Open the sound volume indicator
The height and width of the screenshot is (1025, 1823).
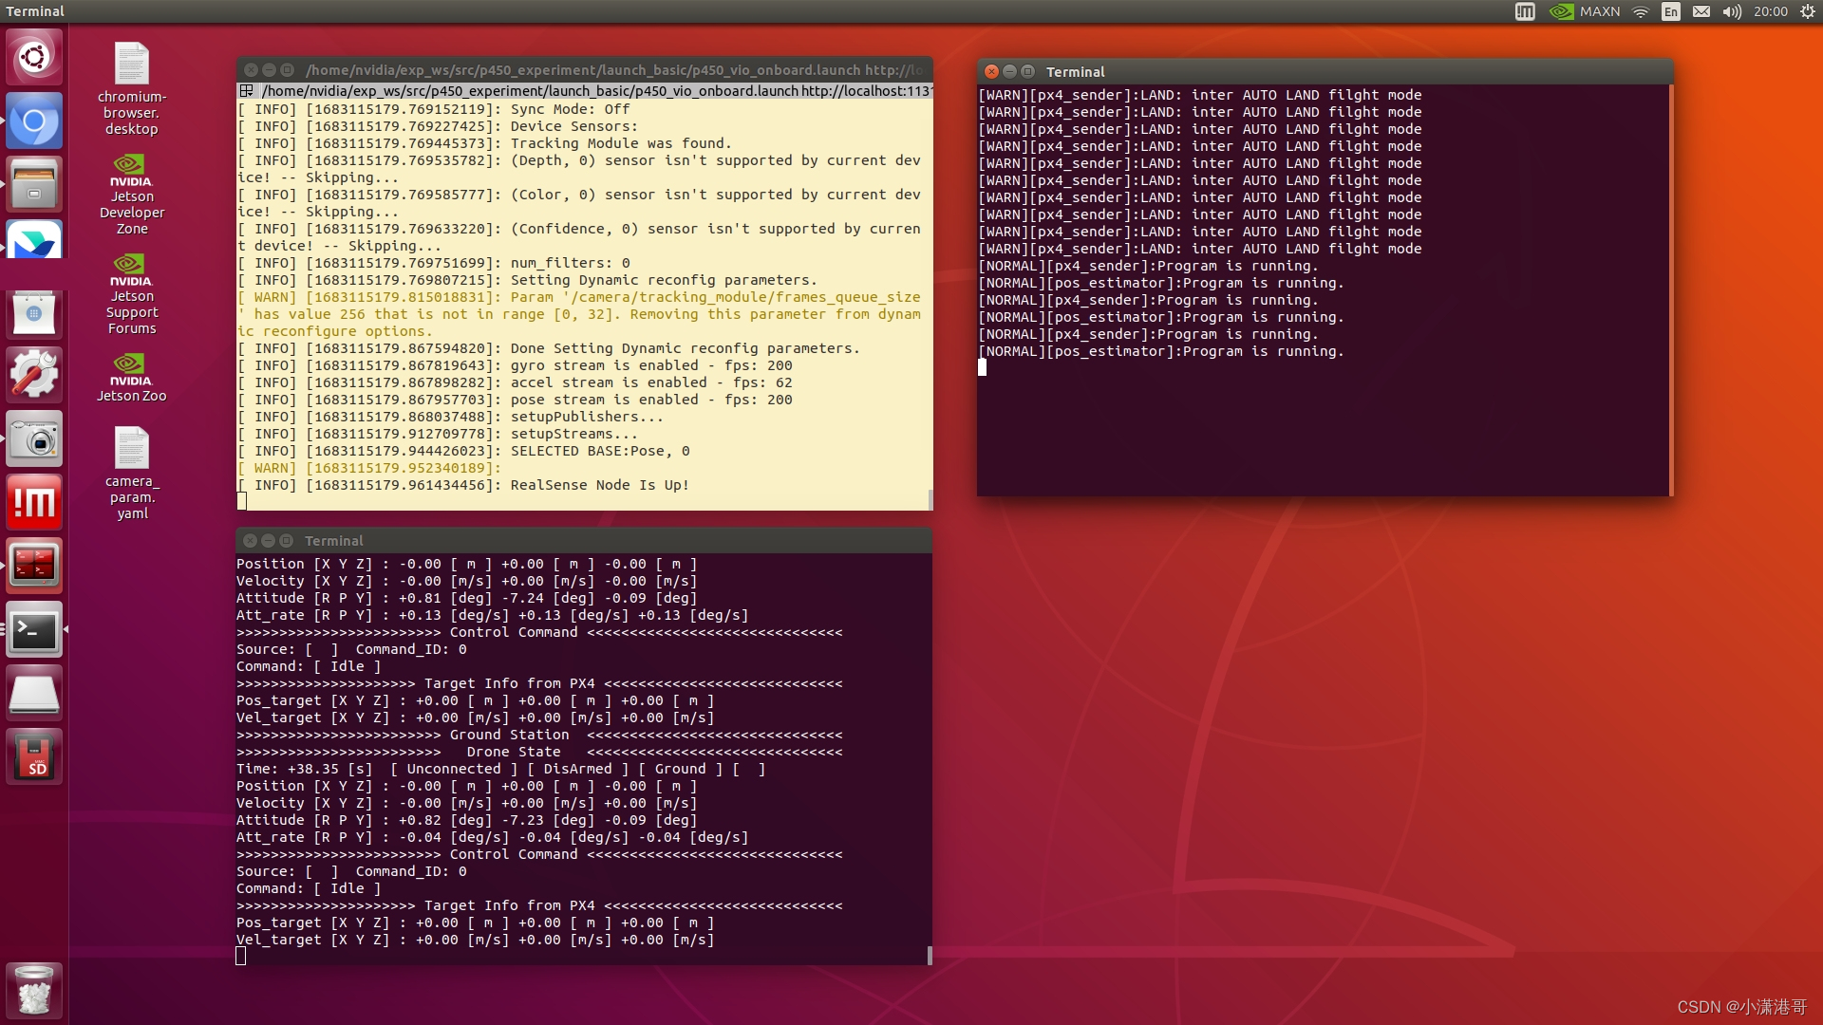click(1732, 11)
